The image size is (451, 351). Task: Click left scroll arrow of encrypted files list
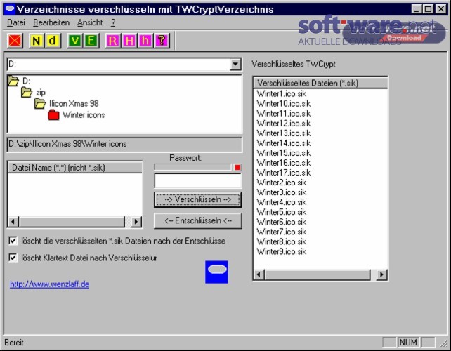point(259,274)
